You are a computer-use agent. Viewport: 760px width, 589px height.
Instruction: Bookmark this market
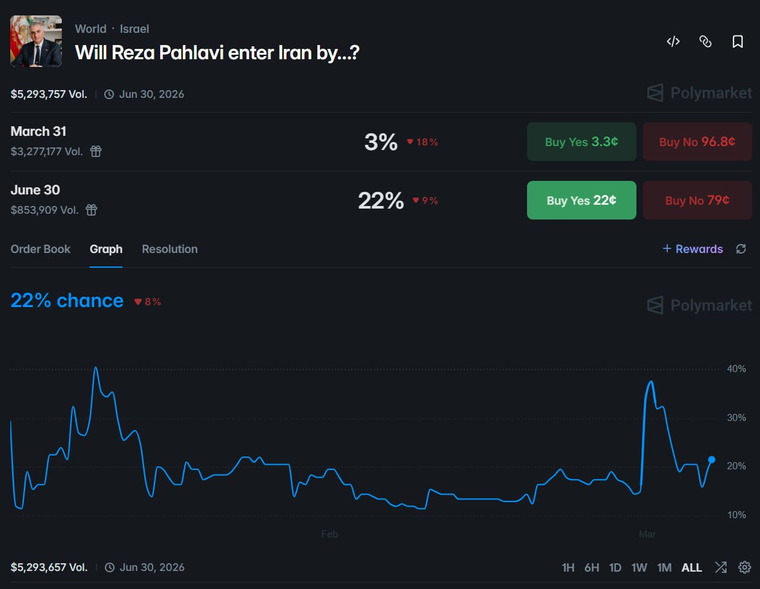click(737, 42)
